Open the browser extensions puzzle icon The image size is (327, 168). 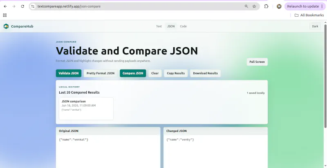pos(266,6)
